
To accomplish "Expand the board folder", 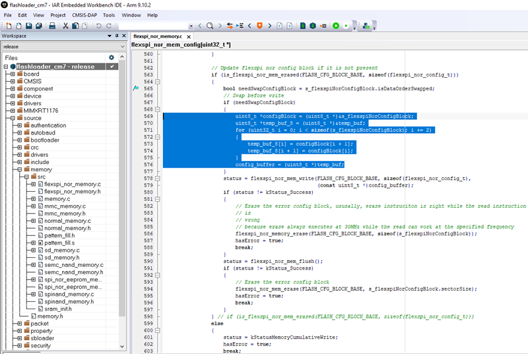I will click(x=13, y=74).
